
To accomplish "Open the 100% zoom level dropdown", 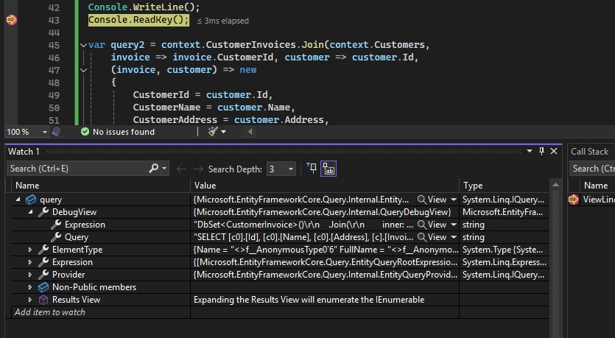I will [44, 132].
